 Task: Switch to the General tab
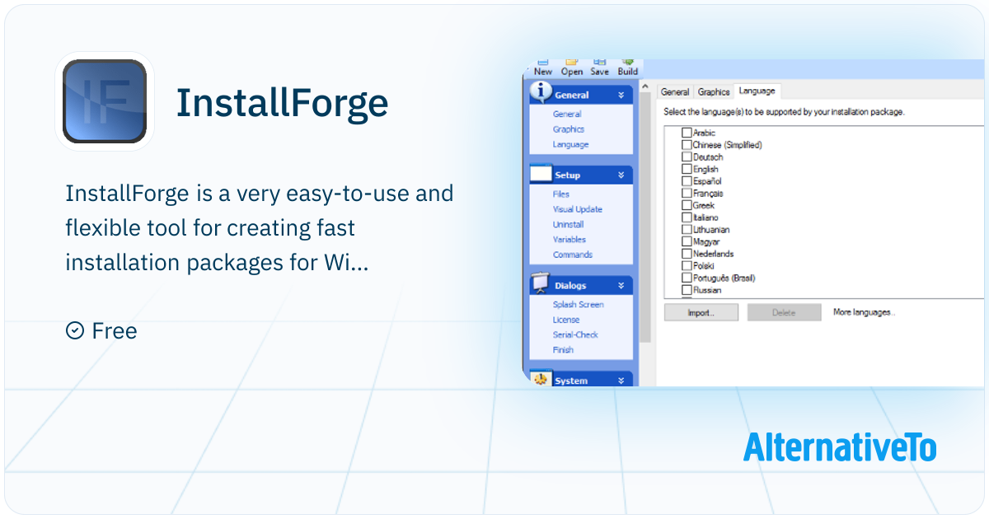pos(675,91)
